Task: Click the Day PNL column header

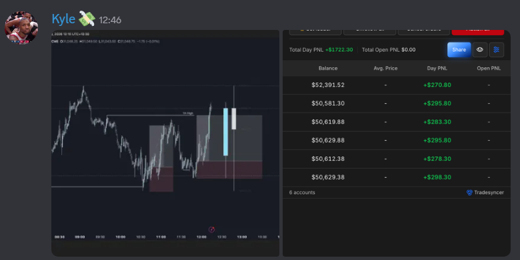Action: click(x=437, y=68)
